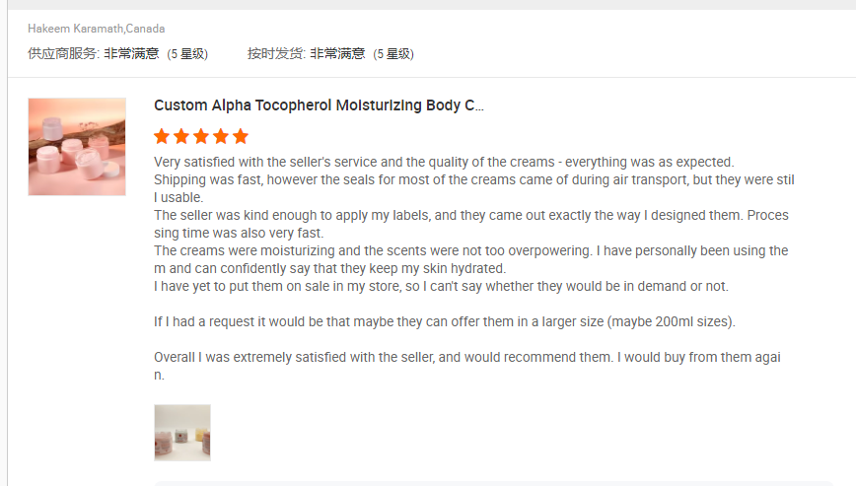
Task: Click the 5 星级 text after 按时发货
Action: (393, 53)
